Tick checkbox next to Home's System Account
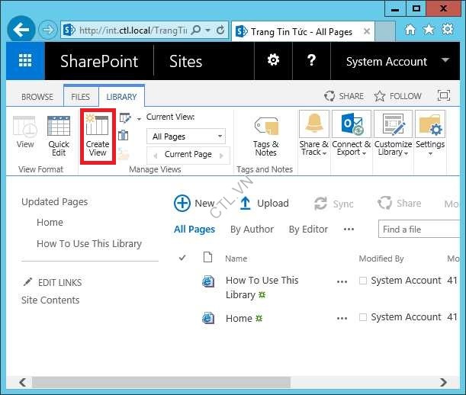 [363, 317]
